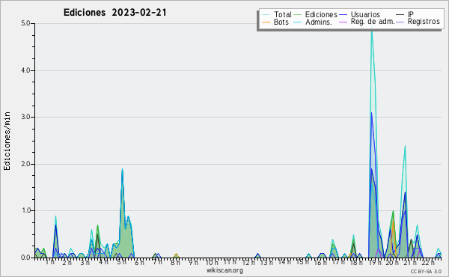Click the '15 h' x-axis tick label
Screen dimensions: 449x277
coord(302,262)
